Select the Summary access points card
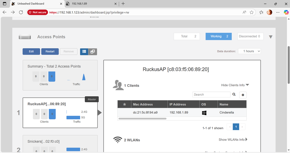The height and width of the screenshot is (153, 290). pos(60,75)
